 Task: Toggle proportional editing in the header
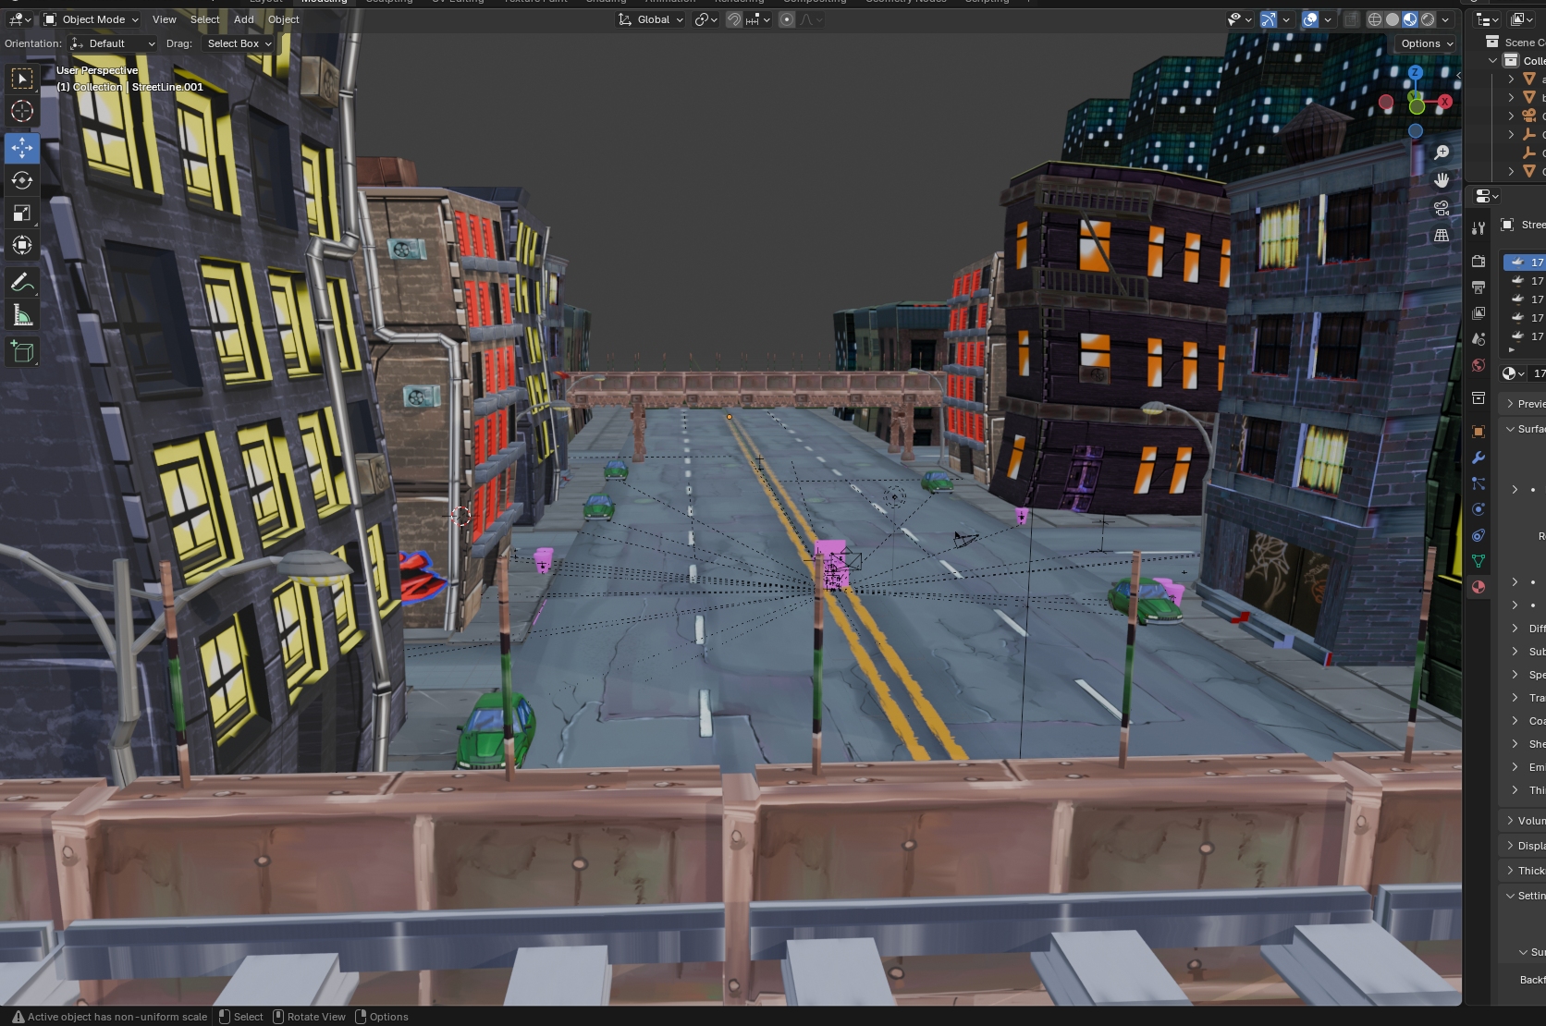(x=787, y=19)
